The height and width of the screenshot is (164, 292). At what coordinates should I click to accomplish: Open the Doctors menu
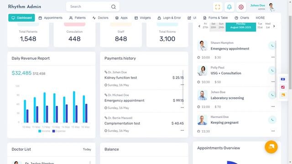(x=100, y=18)
